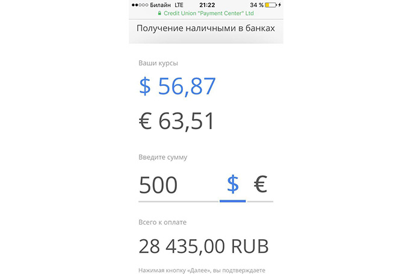This screenshot has width=411, height=274.
Task: Select the dollar currency symbol
Action: coord(232,184)
